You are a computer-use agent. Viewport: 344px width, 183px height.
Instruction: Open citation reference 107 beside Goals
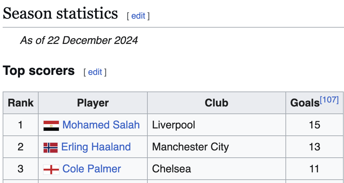(x=329, y=99)
